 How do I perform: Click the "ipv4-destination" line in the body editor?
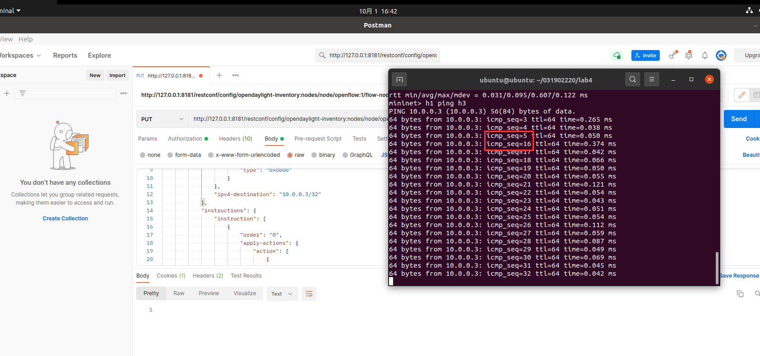[x=268, y=195]
